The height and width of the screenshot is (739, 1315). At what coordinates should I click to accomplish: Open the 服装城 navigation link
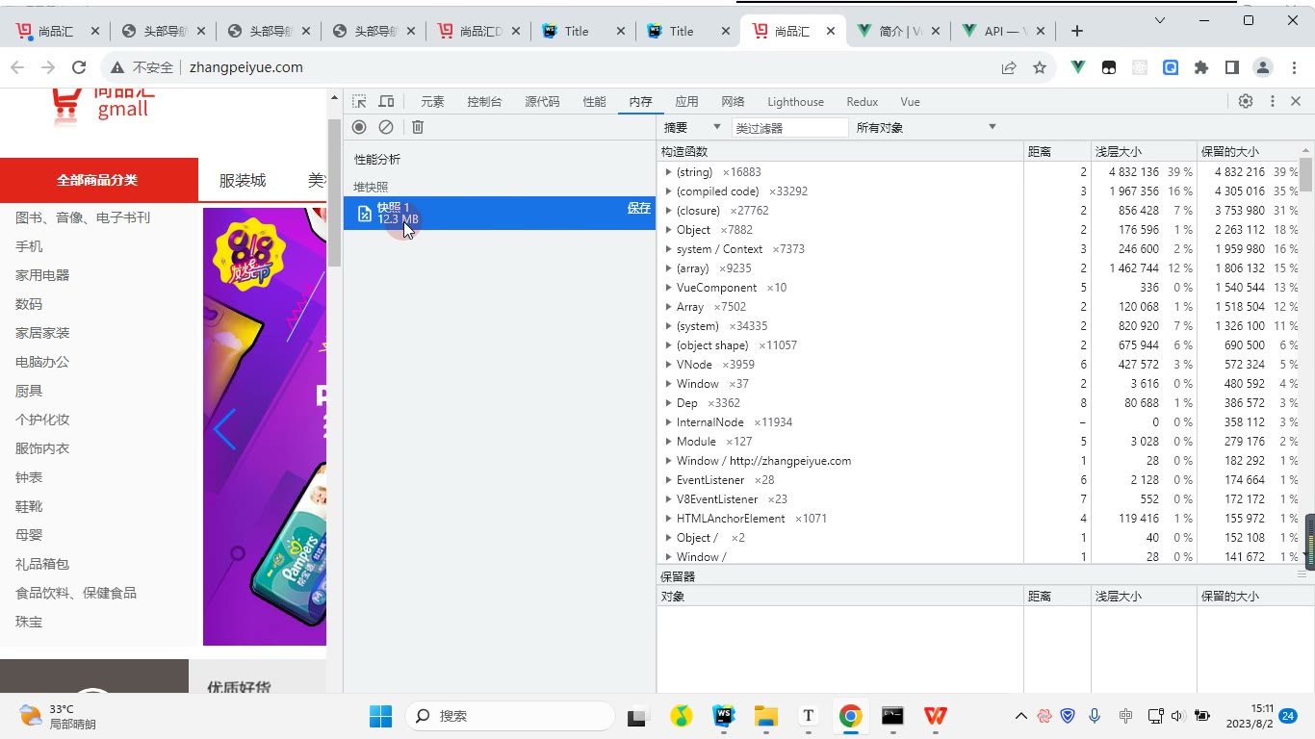243,181
